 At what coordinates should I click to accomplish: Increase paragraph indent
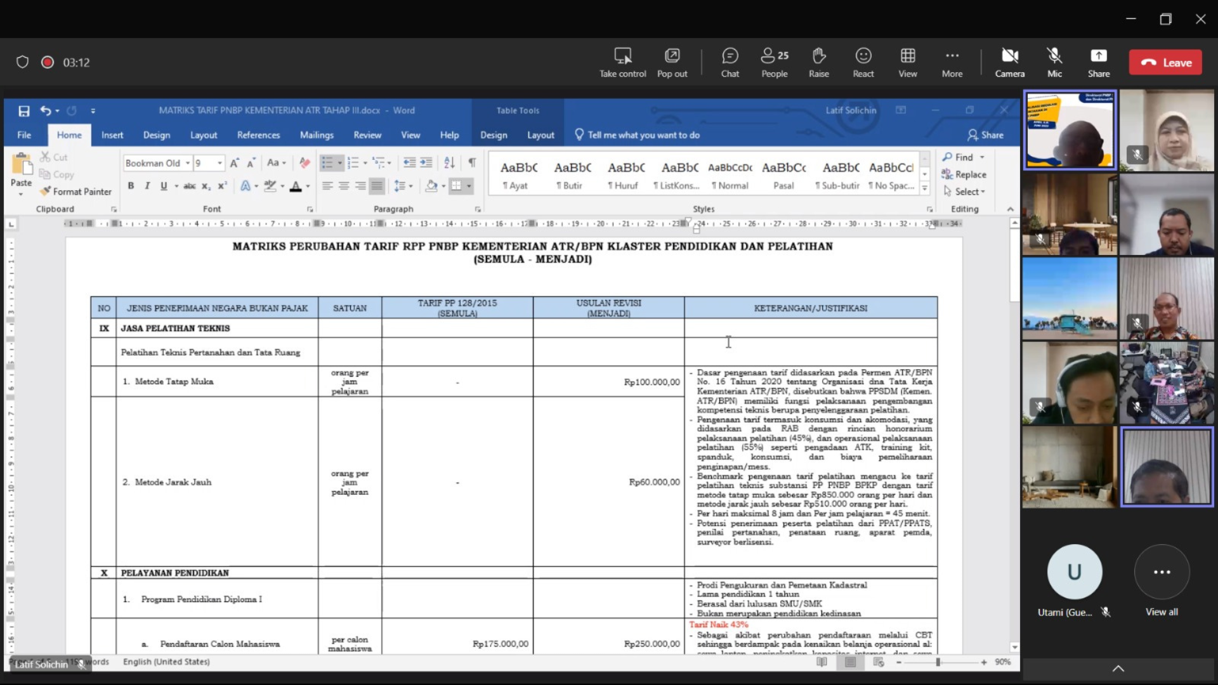click(426, 163)
